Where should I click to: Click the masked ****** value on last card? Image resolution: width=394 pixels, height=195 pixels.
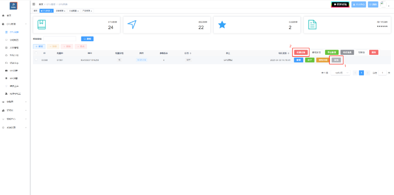382,27
